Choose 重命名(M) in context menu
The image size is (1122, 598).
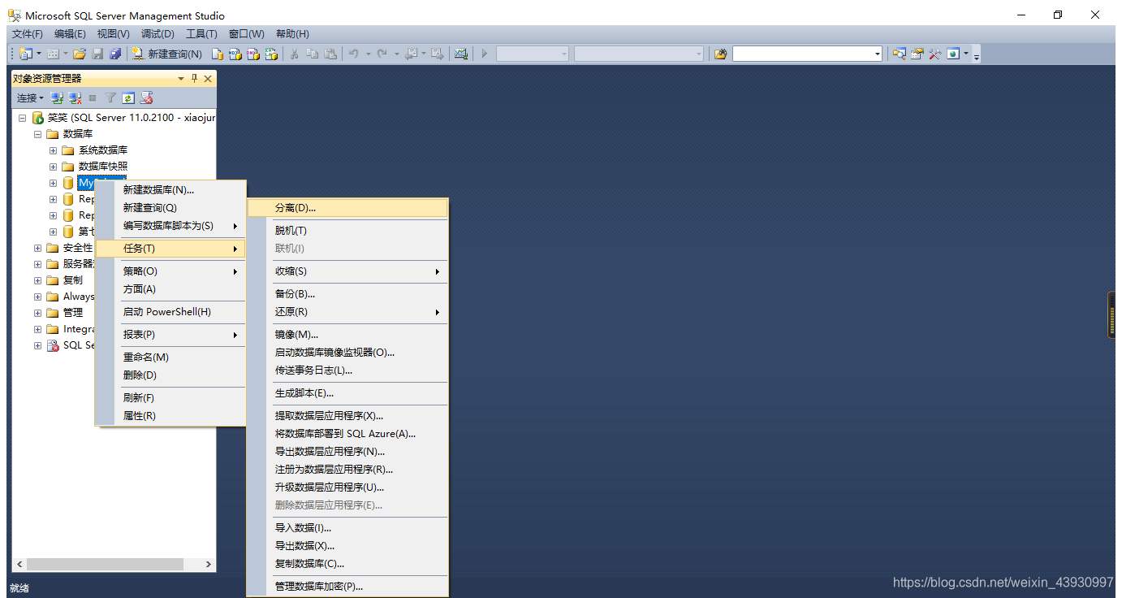[x=170, y=357]
